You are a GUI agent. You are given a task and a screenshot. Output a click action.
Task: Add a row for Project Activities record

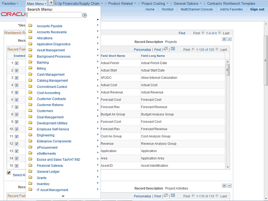click(224, 186)
